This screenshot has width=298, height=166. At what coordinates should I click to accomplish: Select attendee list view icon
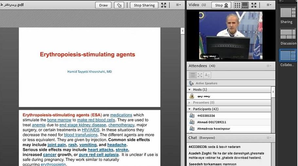(193, 75)
